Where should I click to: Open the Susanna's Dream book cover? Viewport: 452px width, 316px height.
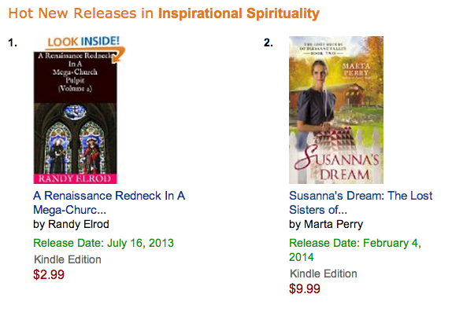(x=336, y=110)
